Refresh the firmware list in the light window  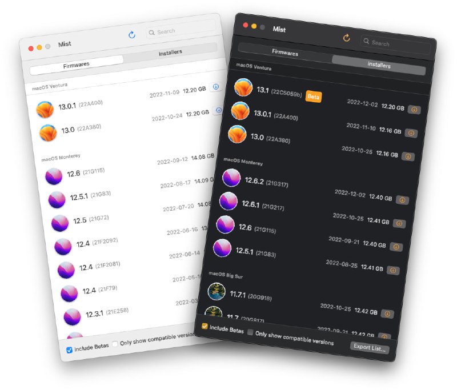(x=131, y=34)
